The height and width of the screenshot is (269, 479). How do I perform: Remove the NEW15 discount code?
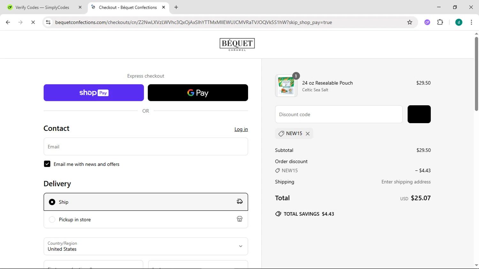308,134
